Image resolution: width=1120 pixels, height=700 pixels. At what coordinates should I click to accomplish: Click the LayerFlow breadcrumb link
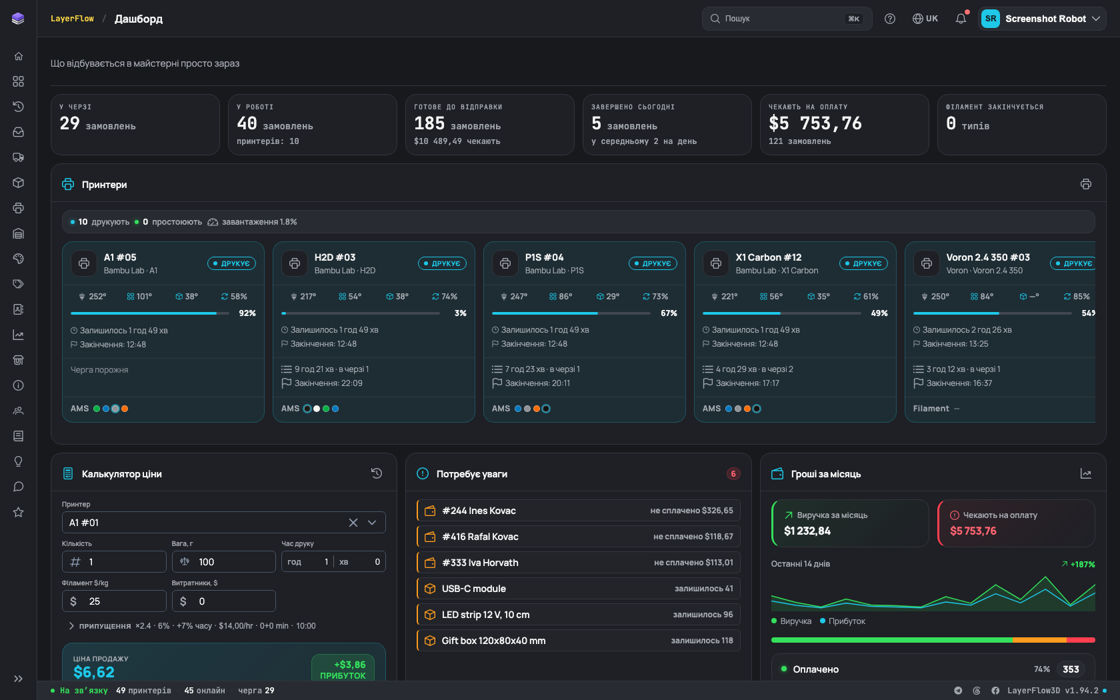[72, 19]
